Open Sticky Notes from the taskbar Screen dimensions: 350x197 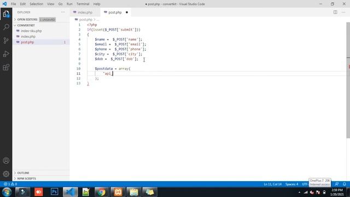click(x=150, y=192)
